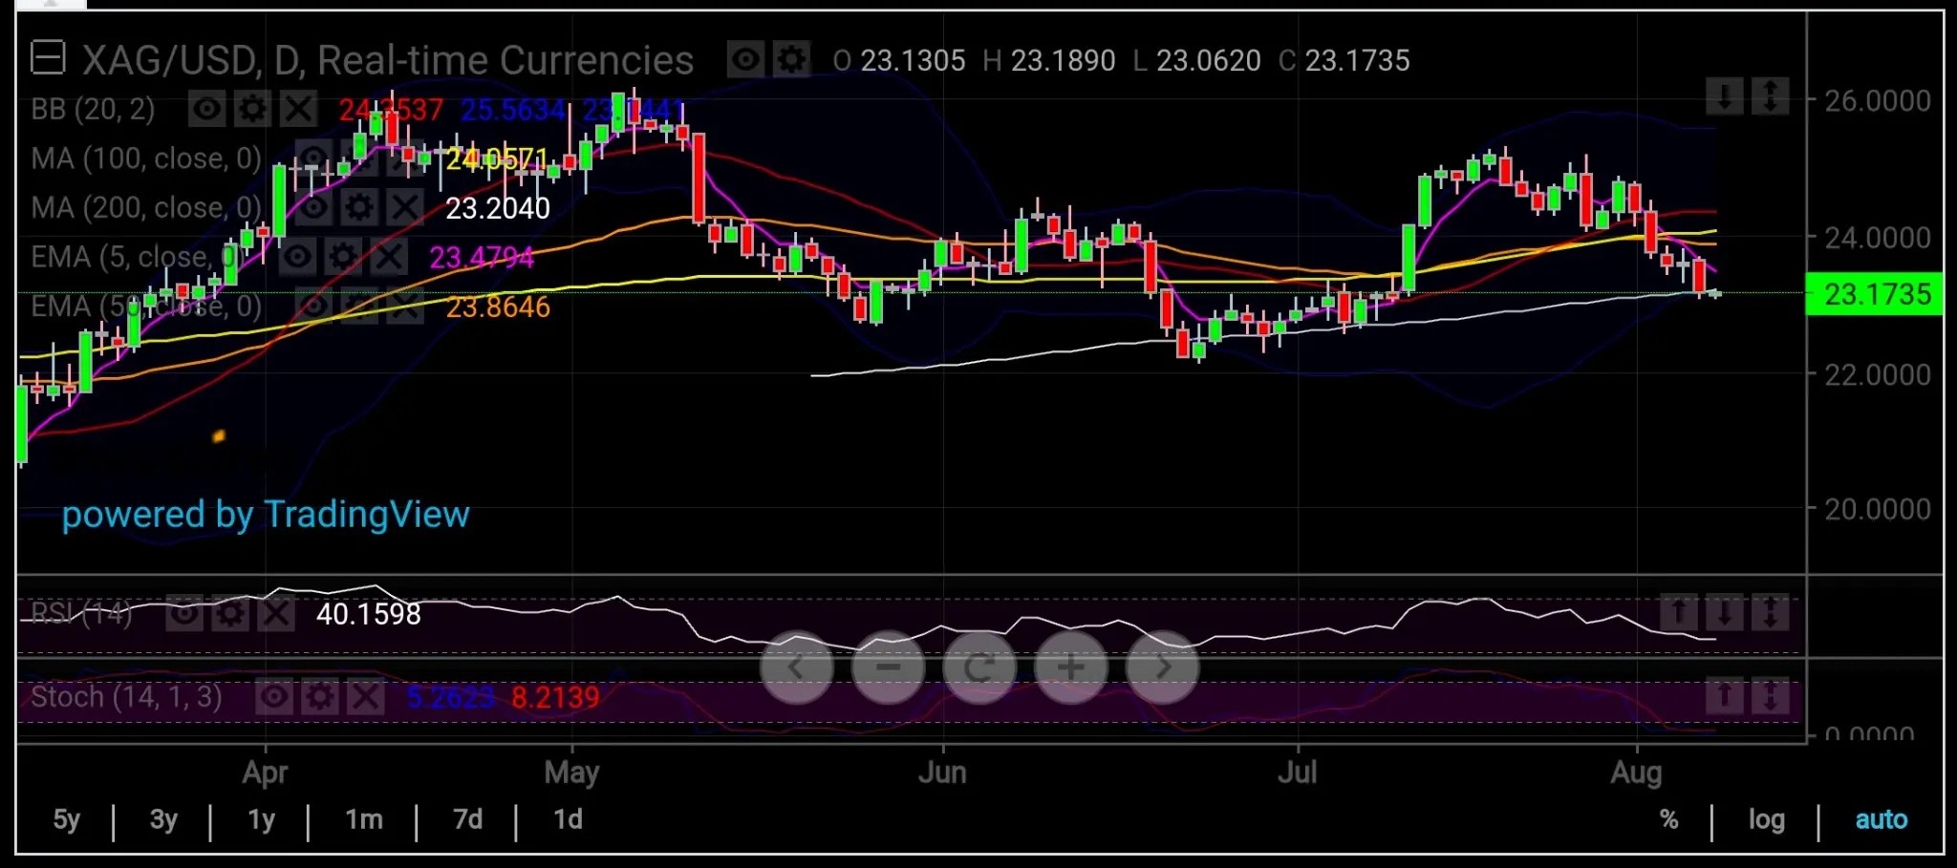Image resolution: width=1957 pixels, height=868 pixels.
Task: Collapse the XAG/USD legend box icon
Action: point(47,58)
